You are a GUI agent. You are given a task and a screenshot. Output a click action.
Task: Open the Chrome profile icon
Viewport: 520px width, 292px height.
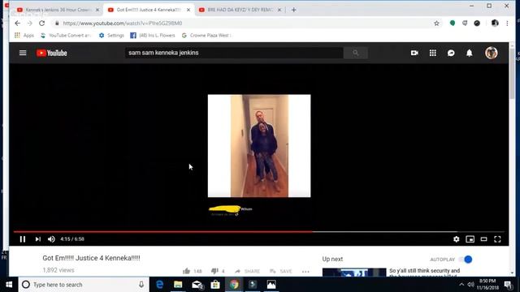495,23
